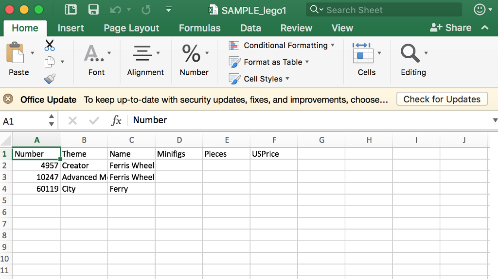Switch to the Insert tab
Screen dimensions: 498x279
point(71,28)
